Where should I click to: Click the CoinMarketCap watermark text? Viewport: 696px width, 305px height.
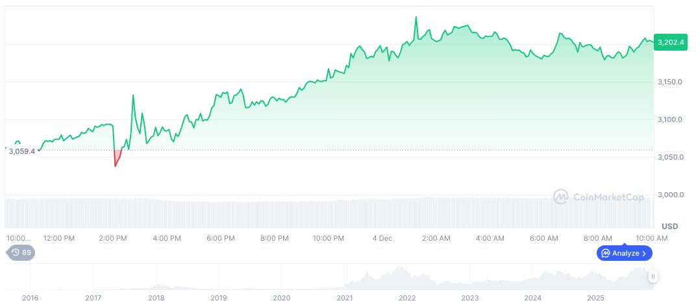point(608,197)
